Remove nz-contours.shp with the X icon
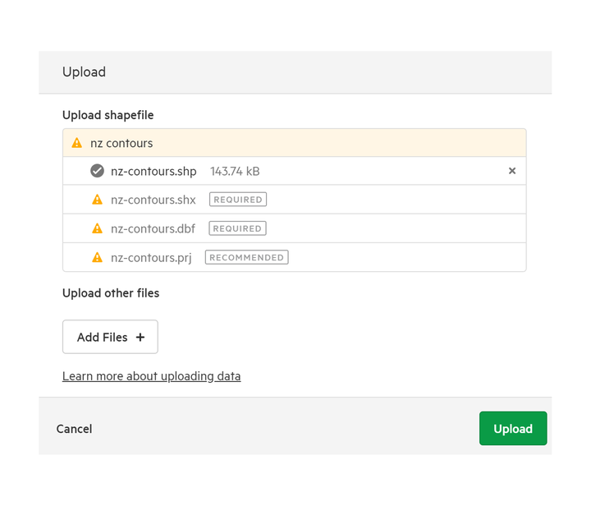Screen dimensions: 591x506 click(512, 171)
